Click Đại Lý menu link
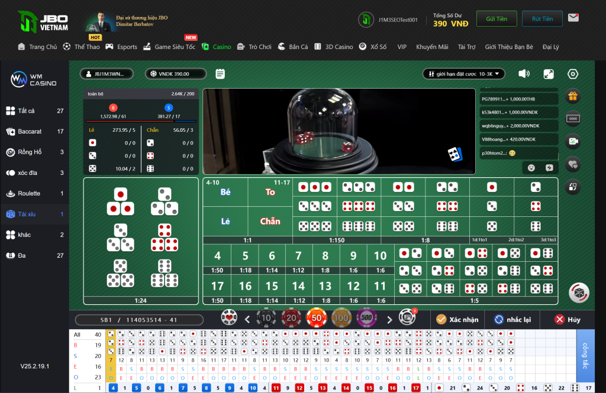This screenshot has height=393, width=606. coord(550,47)
